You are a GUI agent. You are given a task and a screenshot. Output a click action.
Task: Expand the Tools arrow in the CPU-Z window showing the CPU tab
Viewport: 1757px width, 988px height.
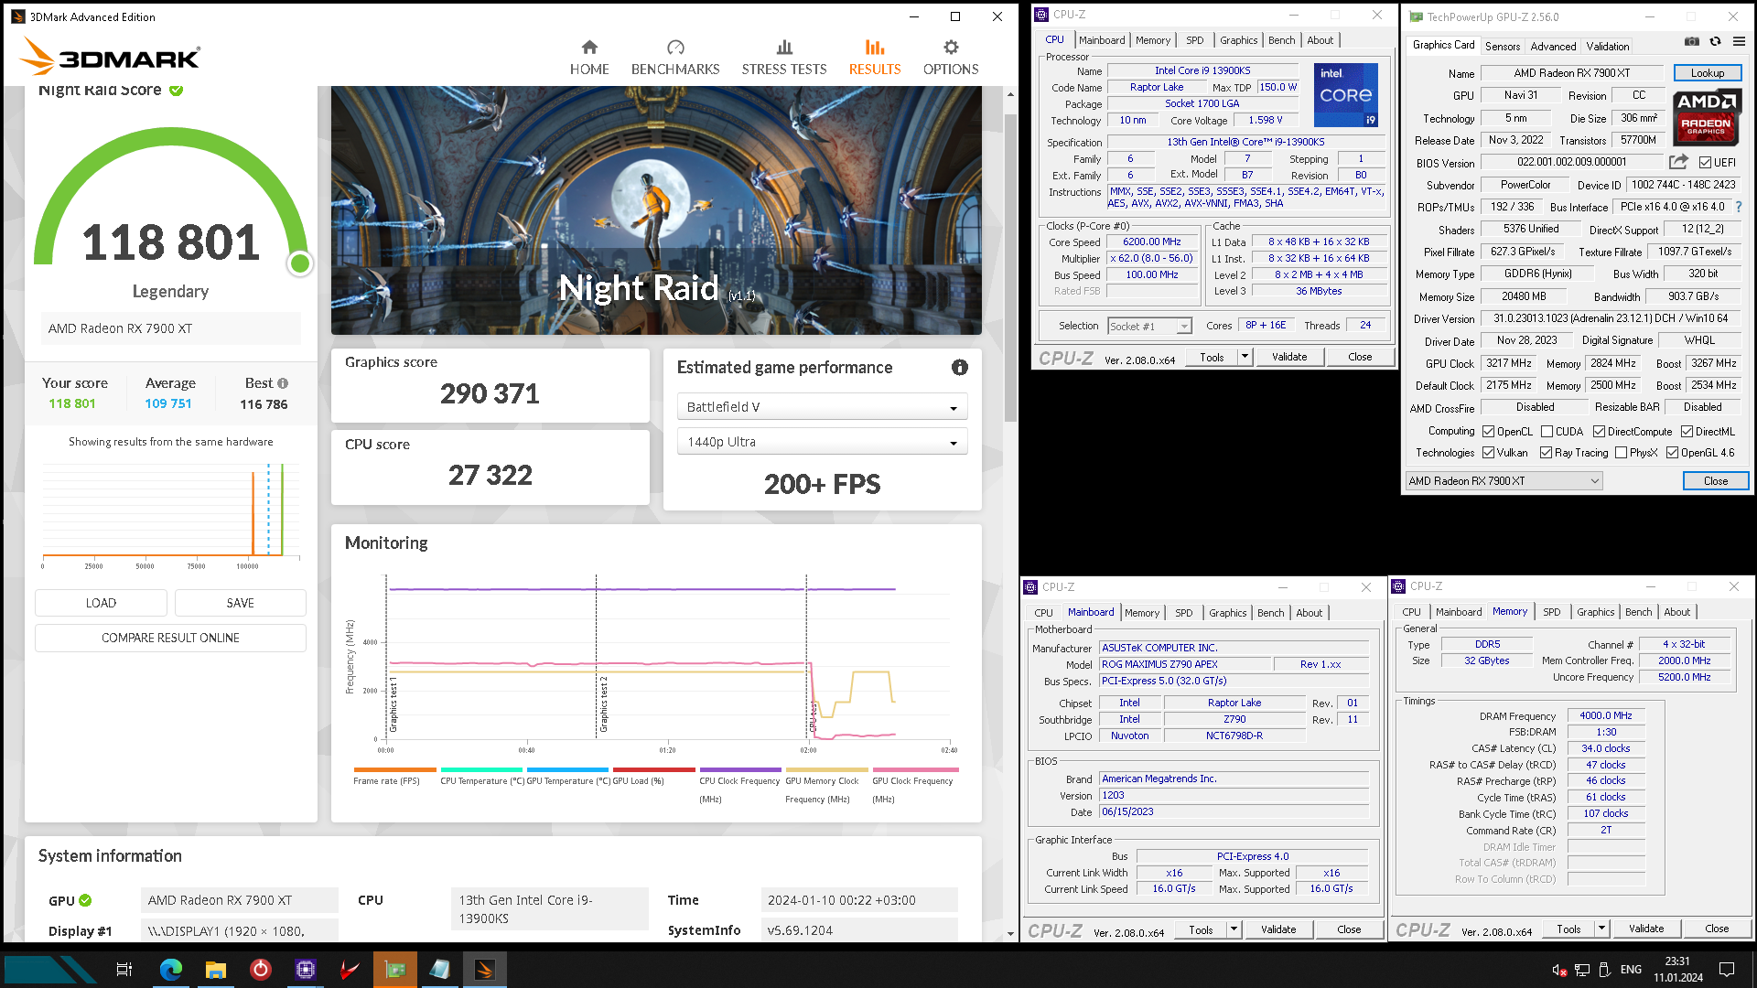pyautogui.click(x=1245, y=357)
